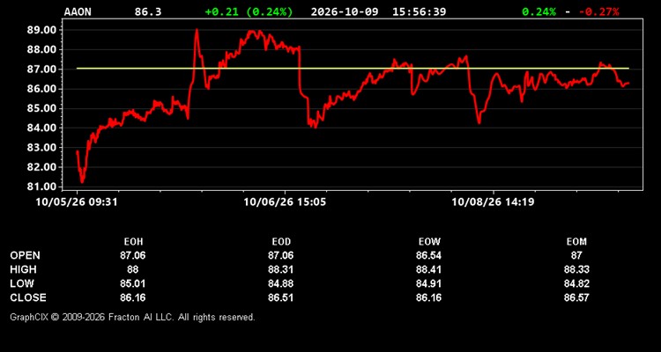Viewport: 661px width, 352px height.
Task: Select EOW low value 84.91
Action: pyautogui.click(x=428, y=283)
